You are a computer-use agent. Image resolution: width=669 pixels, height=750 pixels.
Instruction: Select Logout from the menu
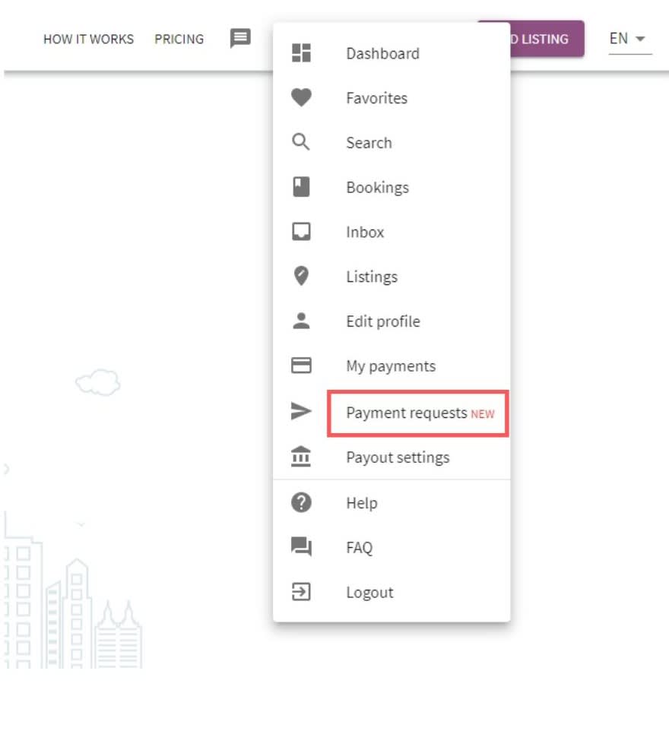point(392,592)
